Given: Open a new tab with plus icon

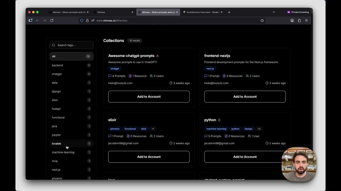Looking at the screenshot, I should point(229,12).
